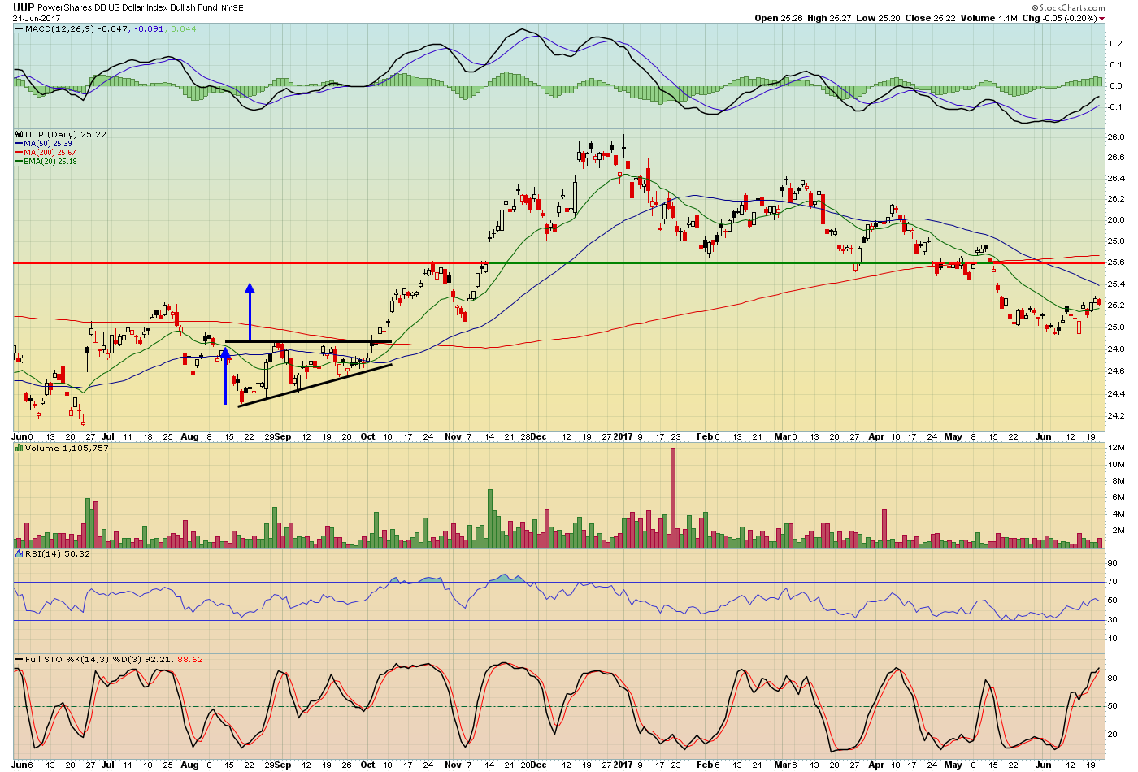
Task: Click the tallest volume bar in January 2017
Action: coord(673,497)
